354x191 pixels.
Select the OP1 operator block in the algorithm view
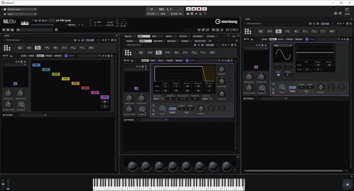point(36,65)
